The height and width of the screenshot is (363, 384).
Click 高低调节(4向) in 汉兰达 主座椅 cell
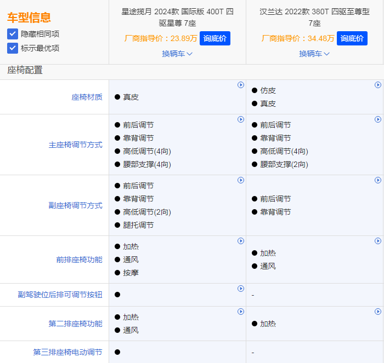click(284, 151)
